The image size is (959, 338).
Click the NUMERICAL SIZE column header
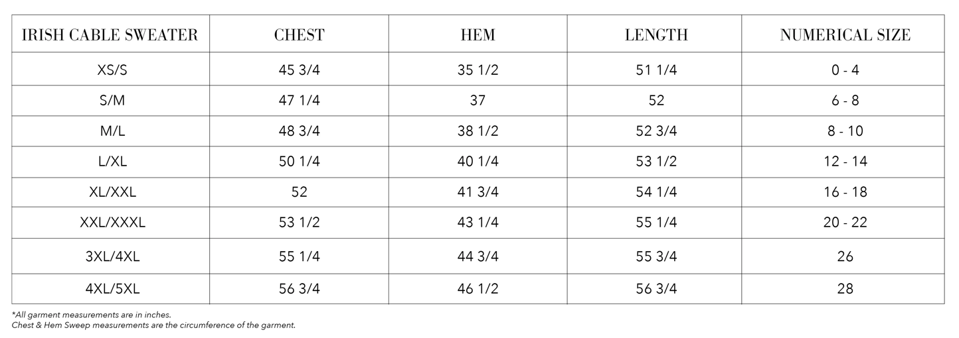point(844,35)
